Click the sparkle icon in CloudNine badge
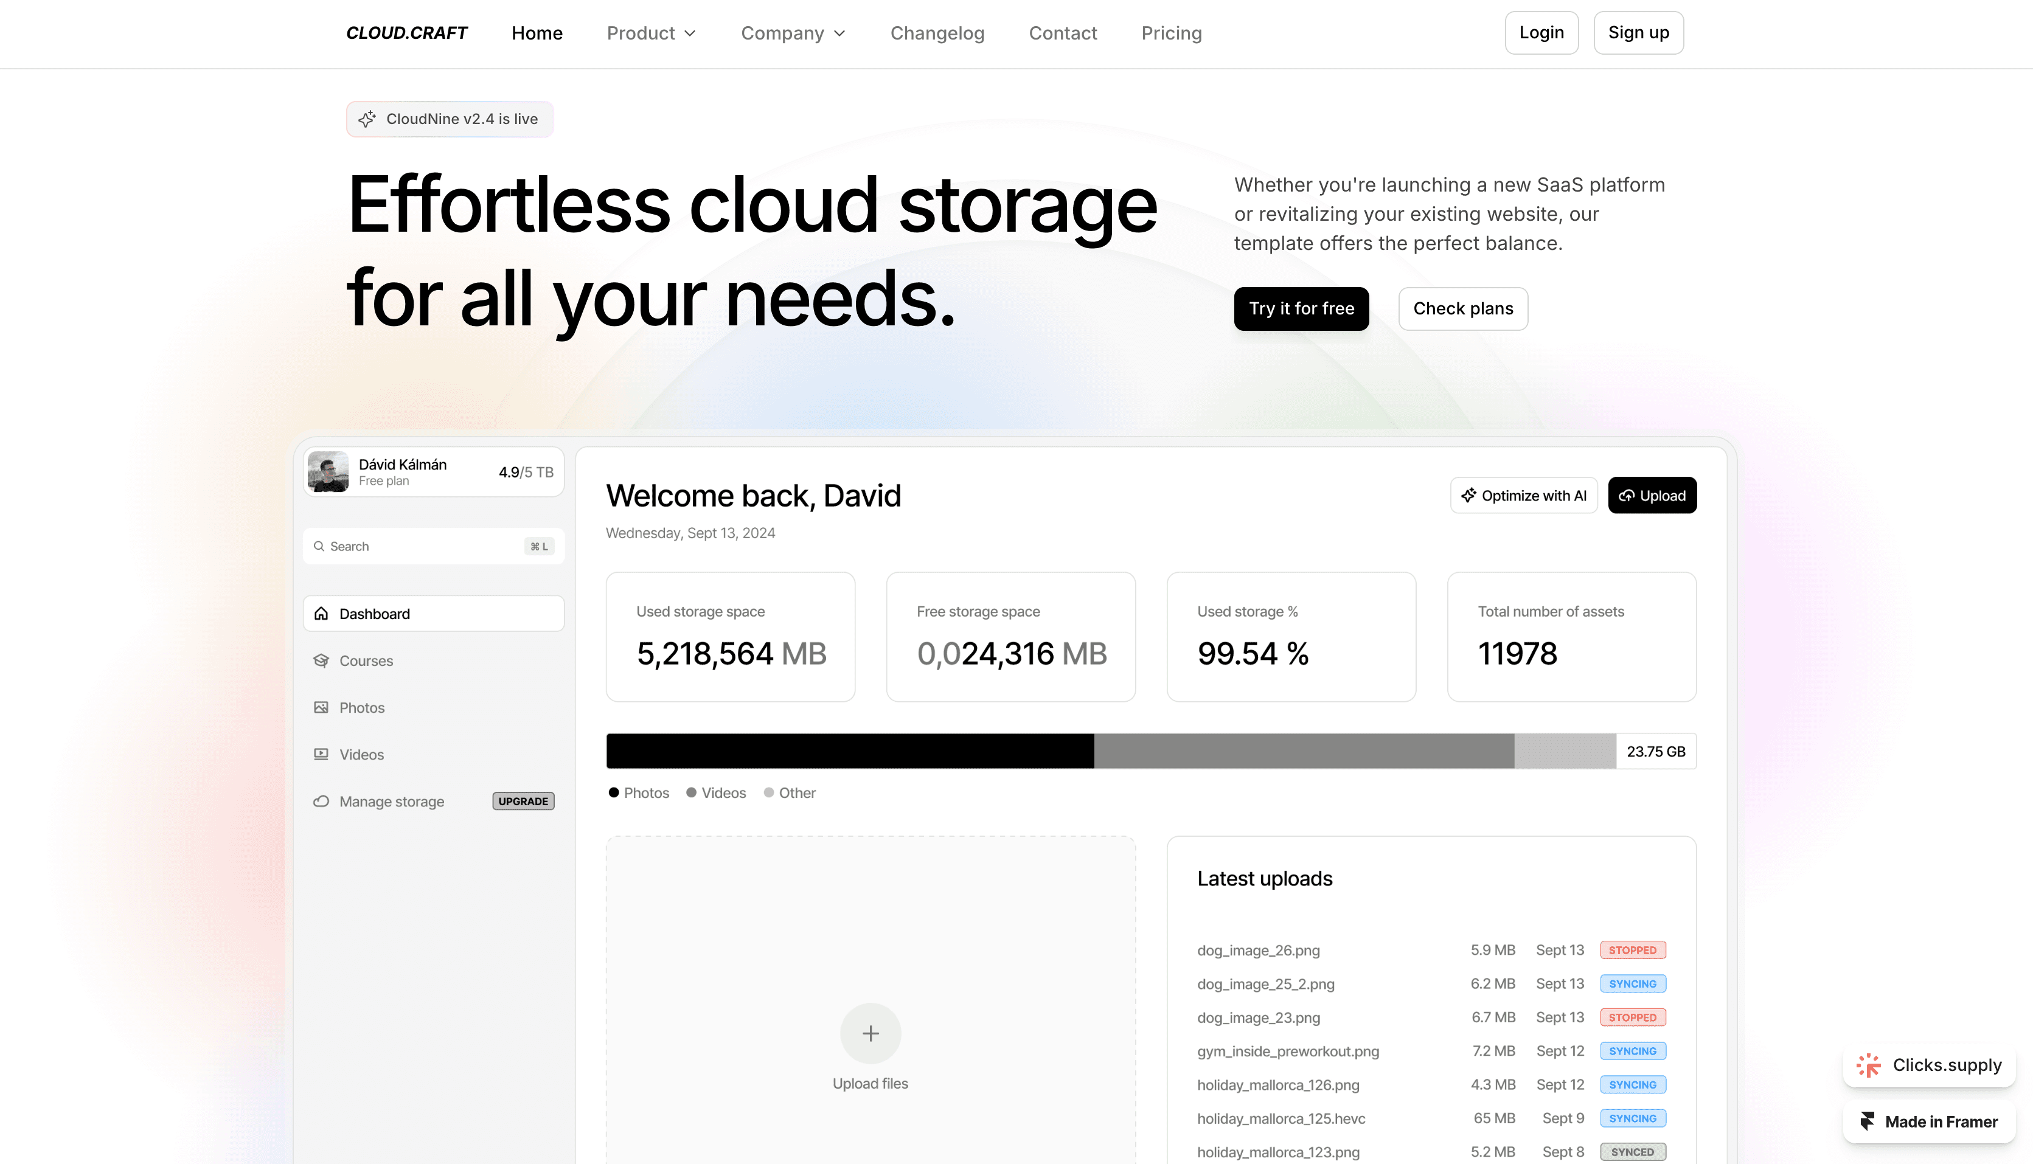Viewport: 2033px width, 1164px height. pos(367,119)
